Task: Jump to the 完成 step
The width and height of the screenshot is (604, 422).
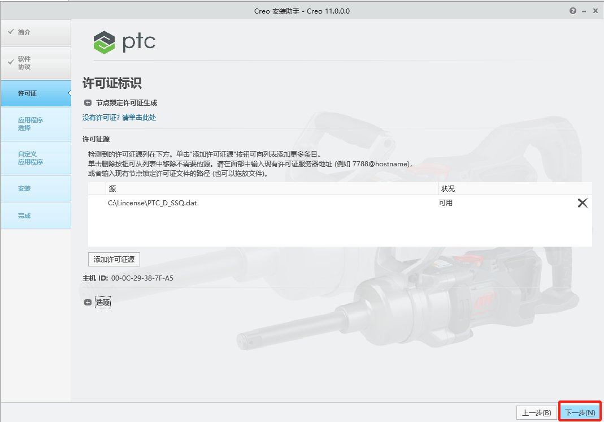Action: point(36,216)
